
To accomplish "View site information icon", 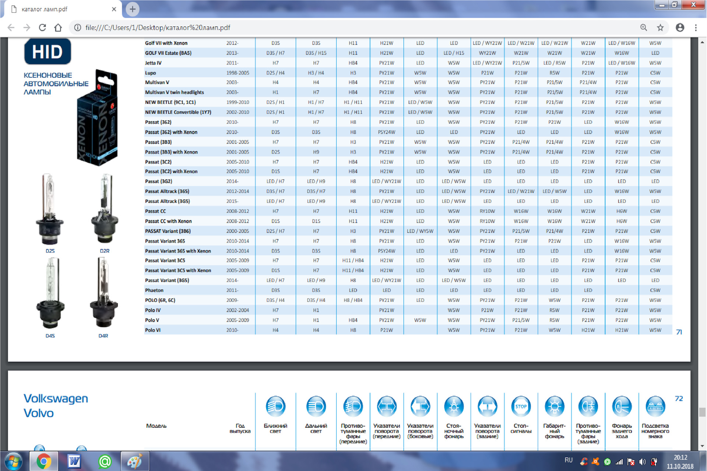I will pos(78,28).
